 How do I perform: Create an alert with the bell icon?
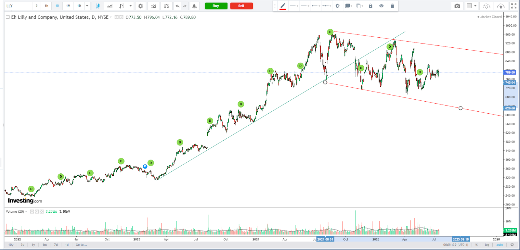tap(194, 6)
